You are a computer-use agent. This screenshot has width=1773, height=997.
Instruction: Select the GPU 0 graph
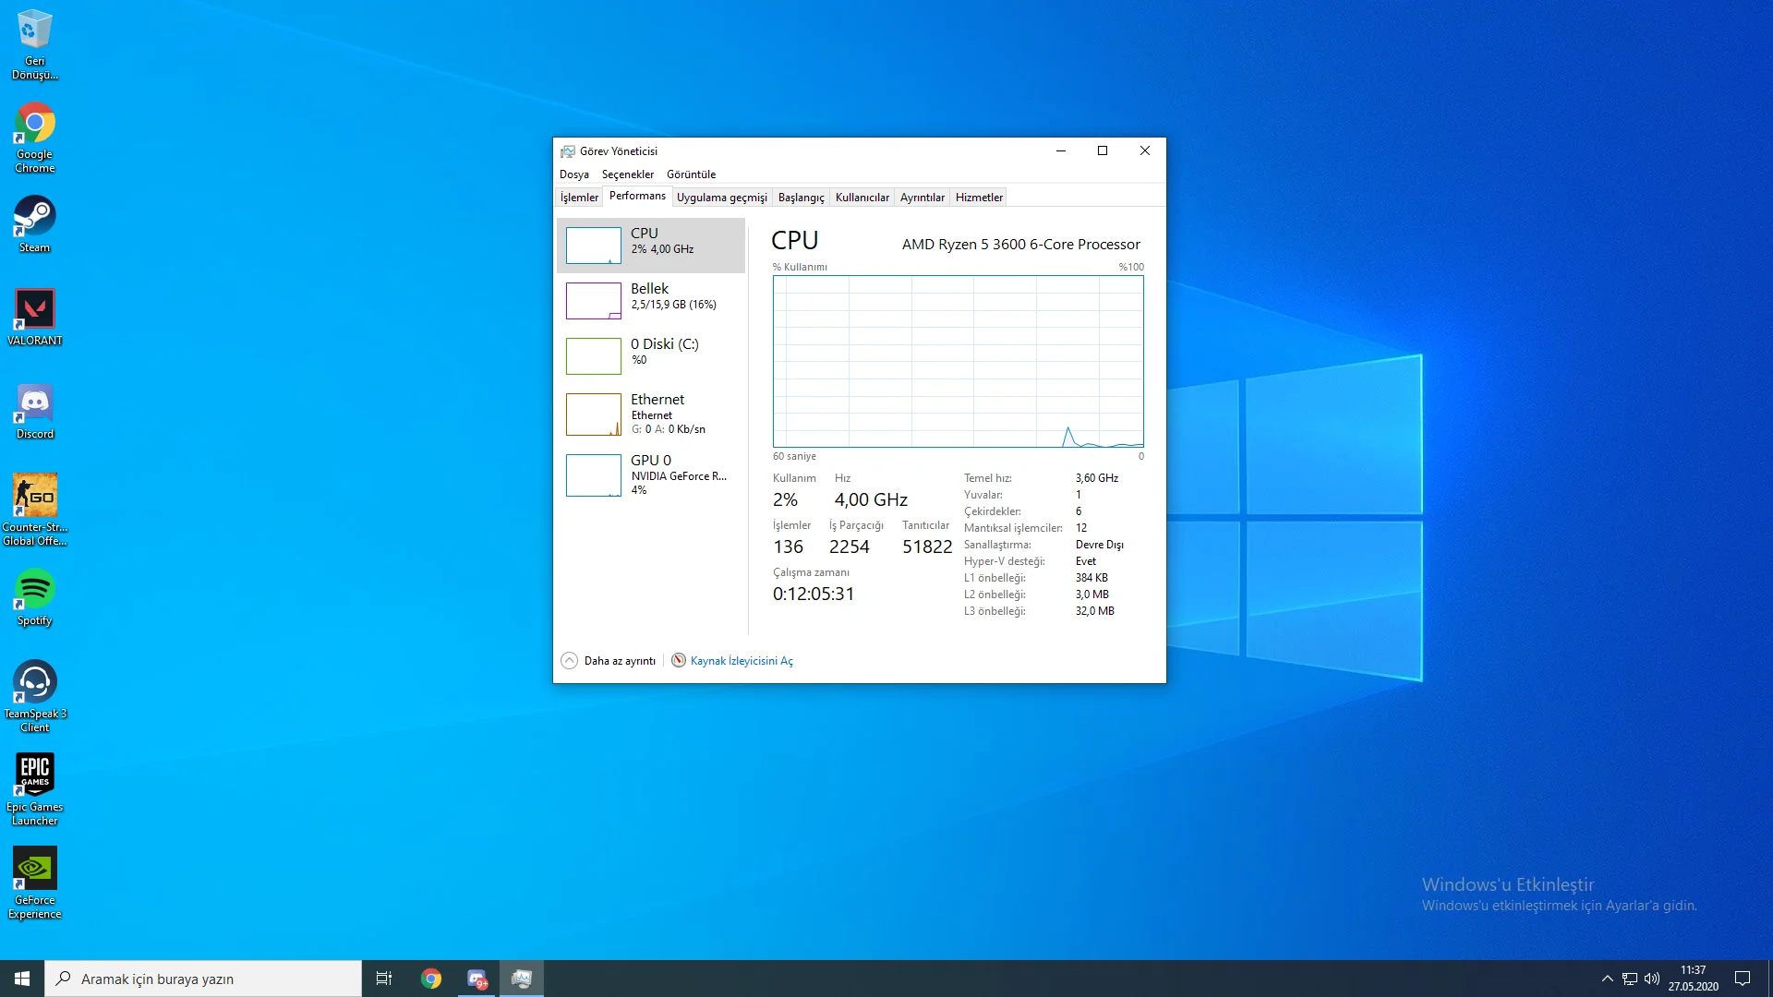[x=650, y=474]
